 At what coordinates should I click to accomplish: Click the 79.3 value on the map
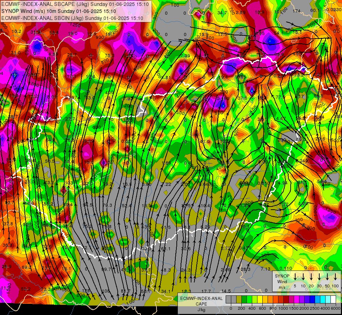click(x=107, y=205)
